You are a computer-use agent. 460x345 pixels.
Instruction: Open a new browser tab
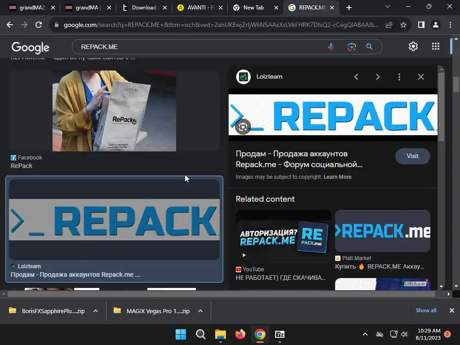pos(349,8)
